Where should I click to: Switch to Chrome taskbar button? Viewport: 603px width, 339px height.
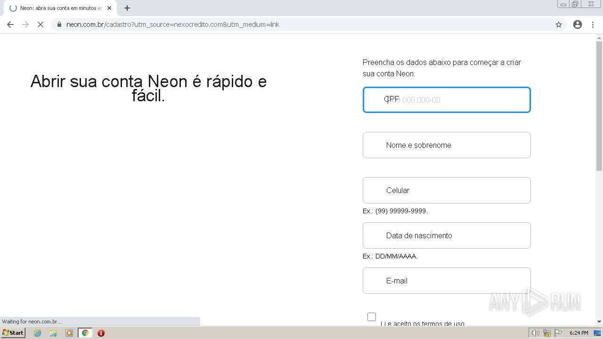[x=85, y=333]
